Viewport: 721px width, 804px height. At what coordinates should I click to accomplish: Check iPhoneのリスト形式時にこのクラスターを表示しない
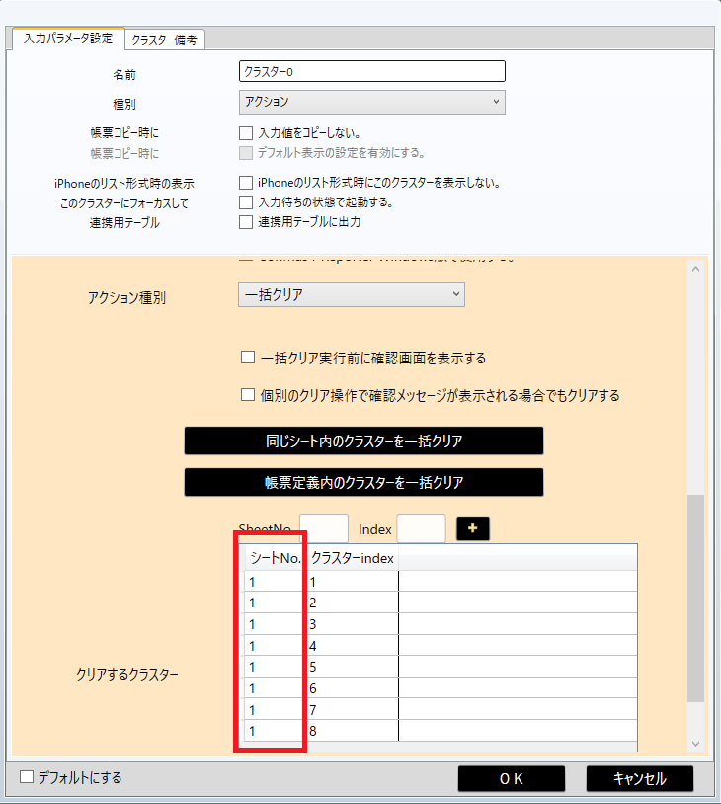click(246, 183)
